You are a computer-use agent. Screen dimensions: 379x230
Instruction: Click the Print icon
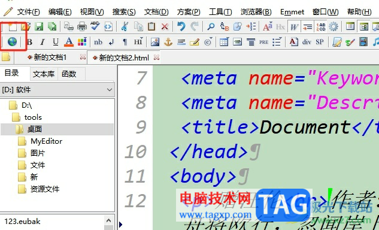click(82, 26)
